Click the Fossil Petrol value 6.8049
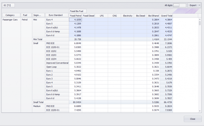The width and height of the screenshot is (204, 126). 75,43
